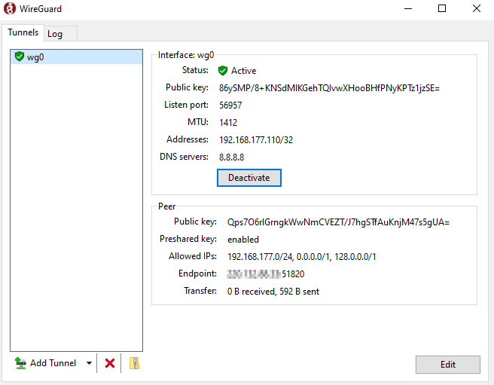Export tunnels to zip archive icon
This screenshot has width=494, height=385.
pos(134,363)
